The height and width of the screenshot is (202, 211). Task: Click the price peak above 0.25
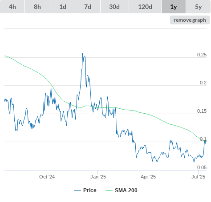pos(83,53)
